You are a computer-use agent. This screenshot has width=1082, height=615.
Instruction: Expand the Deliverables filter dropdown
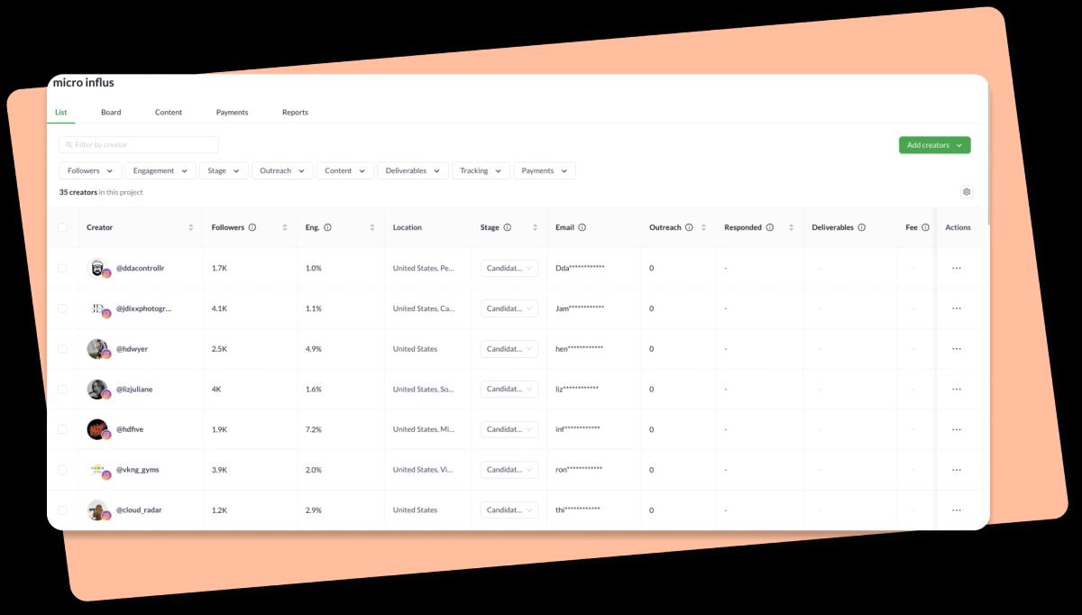[413, 170]
